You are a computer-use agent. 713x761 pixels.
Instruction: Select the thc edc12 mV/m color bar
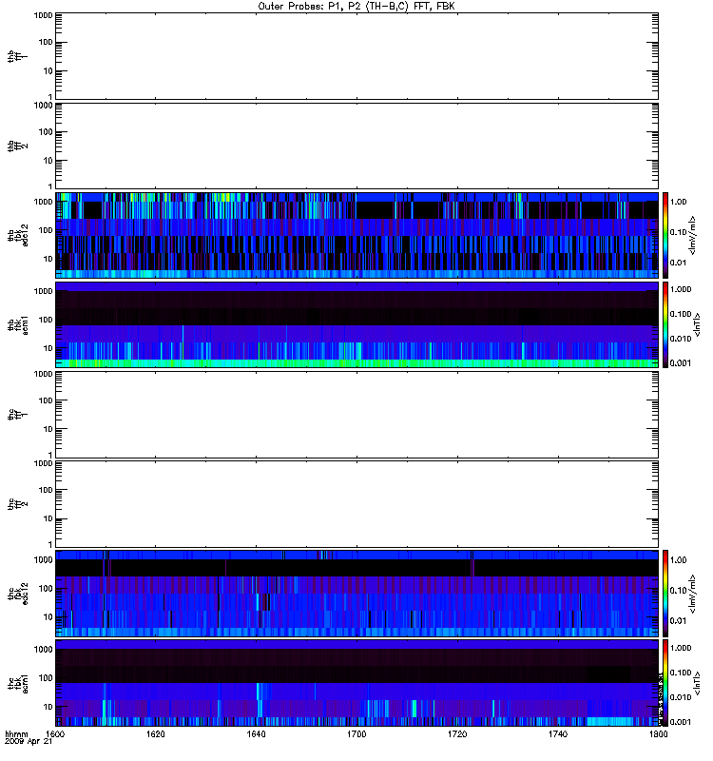[666, 593]
